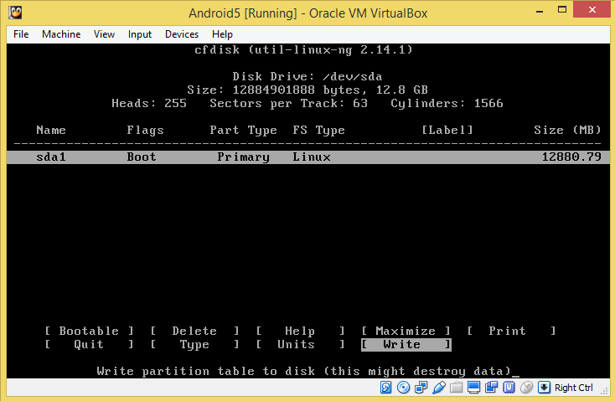Open the Help menu in menu bar
615x401 pixels.
click(222, 34)
